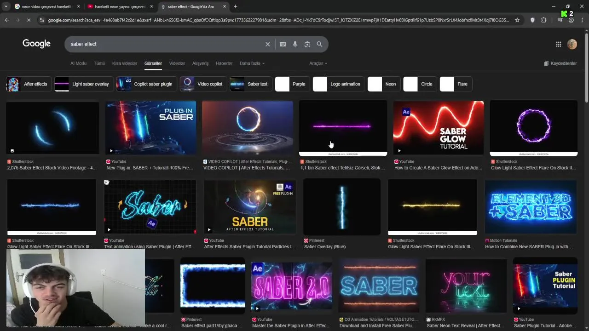
Task: Go back with browser back arrow
Action: click(x=6, y=20)
